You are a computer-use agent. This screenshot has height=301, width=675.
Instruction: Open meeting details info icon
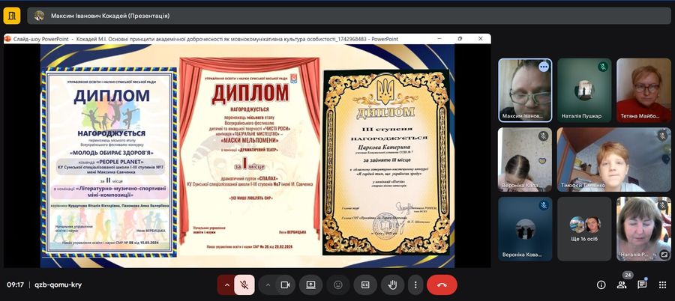click(601, 285)
